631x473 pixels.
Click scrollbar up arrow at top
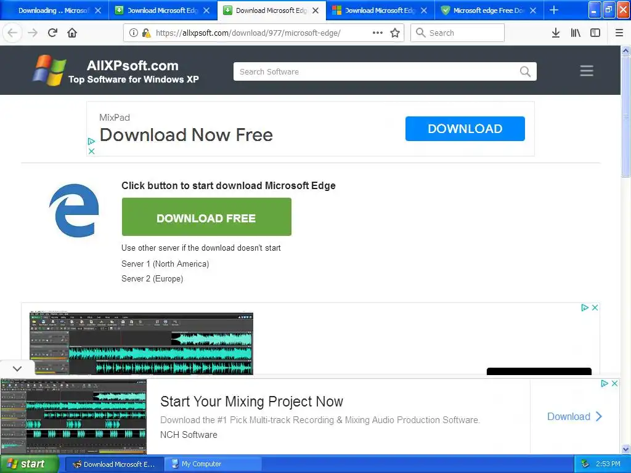coord(626,51)
